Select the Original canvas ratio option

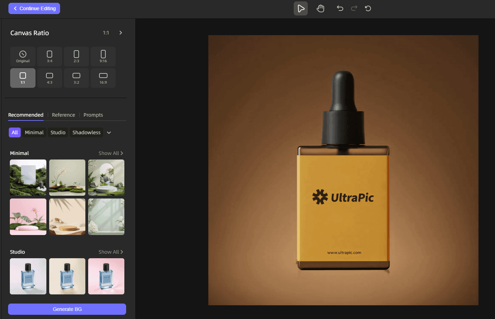click(x=22, y=56)
